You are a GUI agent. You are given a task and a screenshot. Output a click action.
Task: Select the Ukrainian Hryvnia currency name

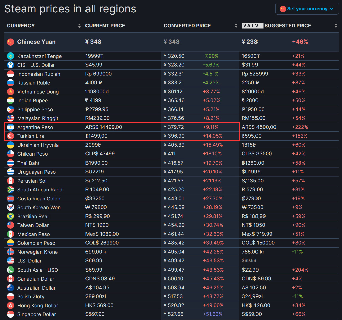[38, 145]
